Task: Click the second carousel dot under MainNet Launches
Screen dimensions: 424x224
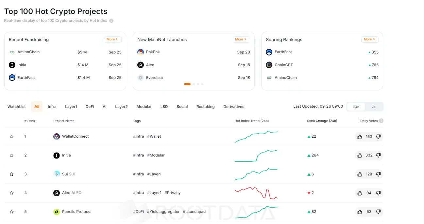Action: coord(193,84)
